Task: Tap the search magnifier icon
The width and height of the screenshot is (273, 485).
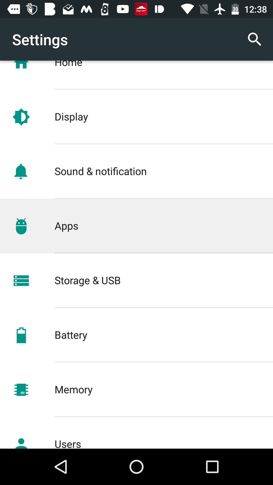Action: tap(254, 39)
